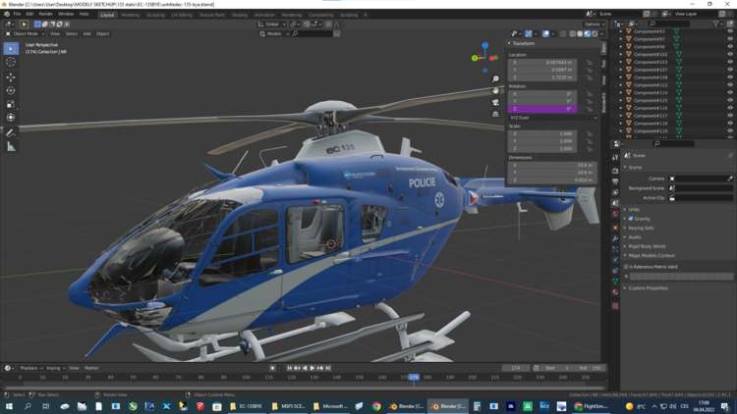Screen dimensions: 737x414
Task: Open the XYZ Euler rotation mode dropdown
Action: (552, 118)
